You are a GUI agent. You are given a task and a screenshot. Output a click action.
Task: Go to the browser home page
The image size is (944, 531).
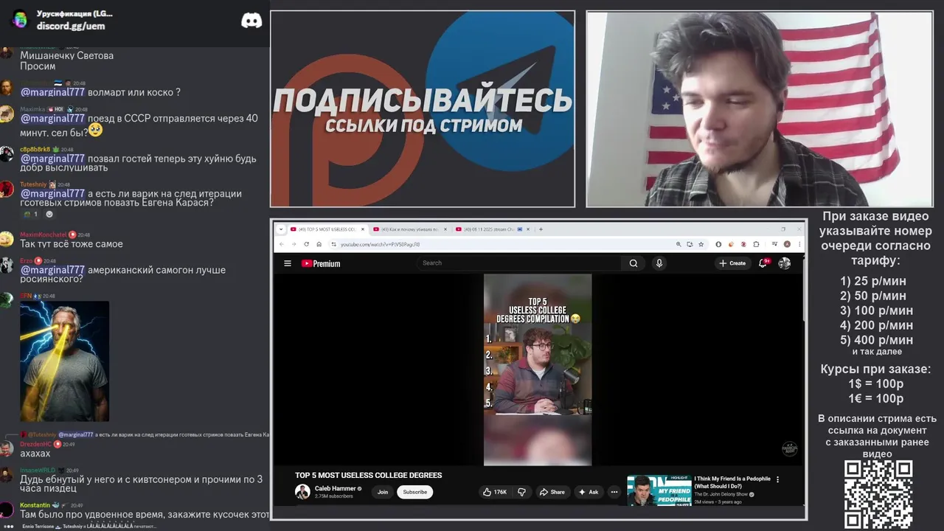(x=319, y=244)
